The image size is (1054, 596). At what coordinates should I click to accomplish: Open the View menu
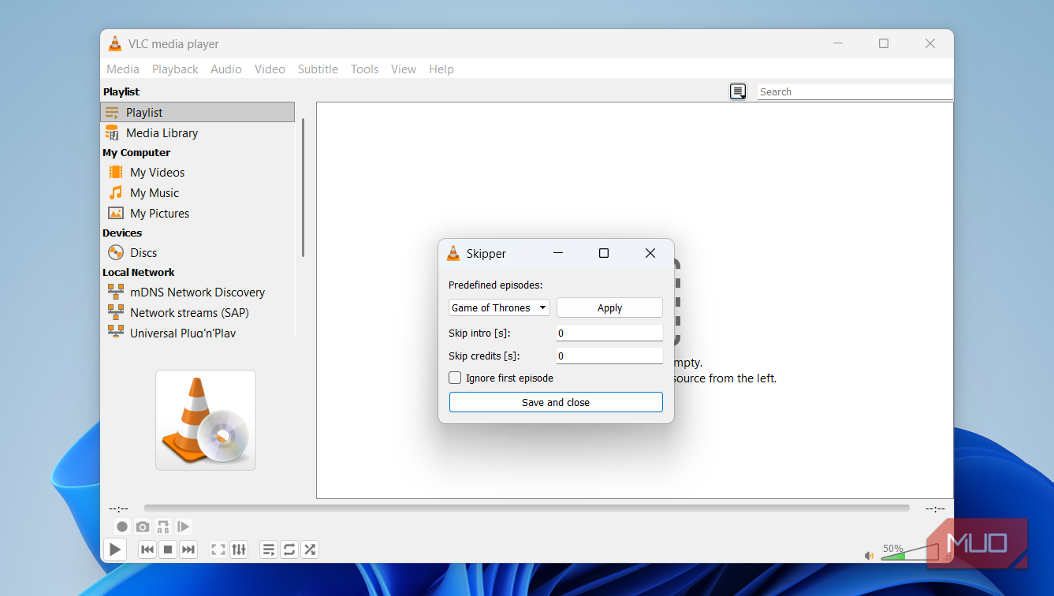404,69
